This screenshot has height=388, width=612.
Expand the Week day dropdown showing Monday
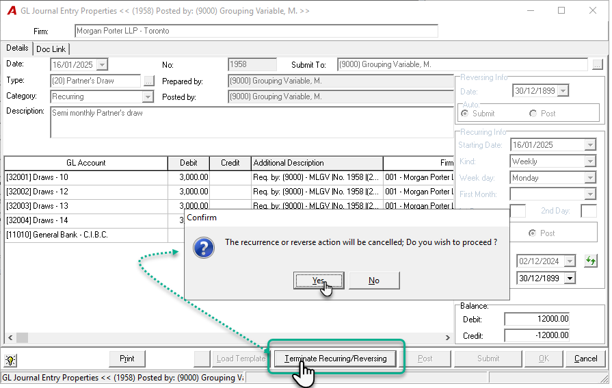tap(590, 178)
